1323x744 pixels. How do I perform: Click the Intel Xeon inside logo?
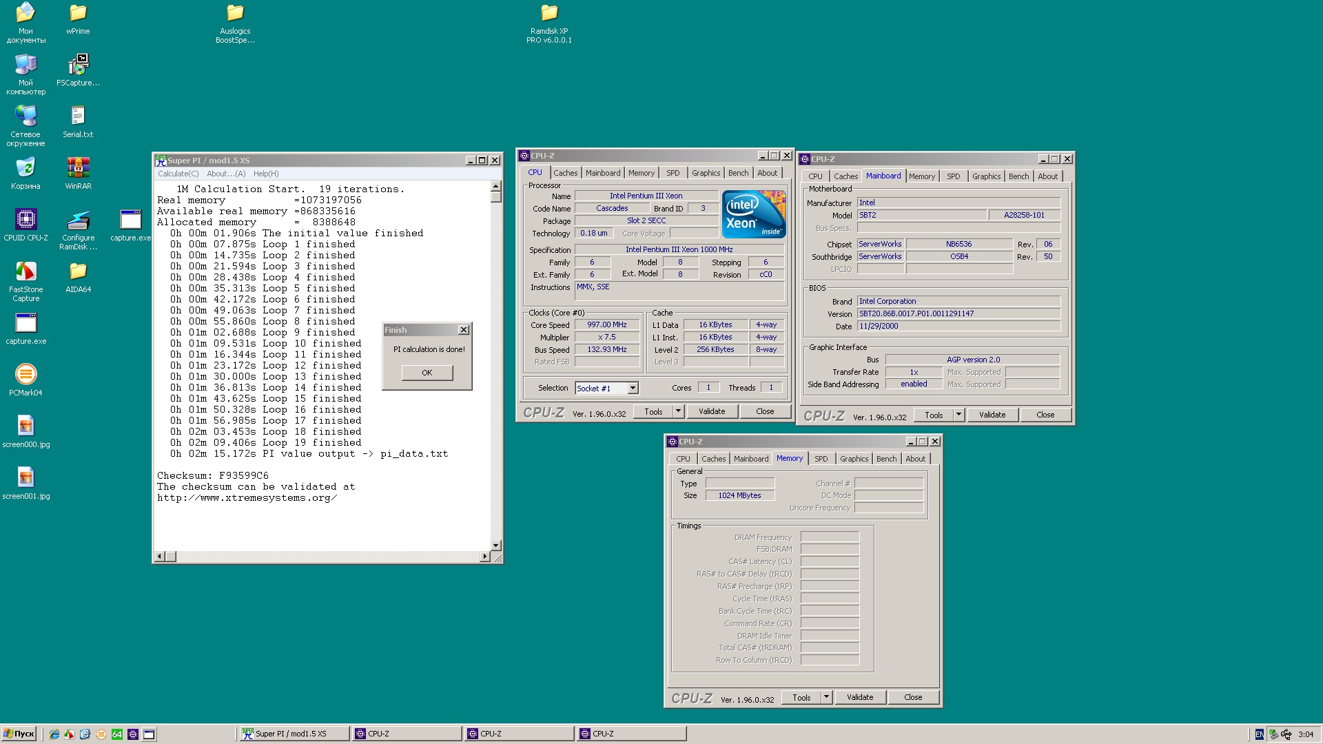point(754,214)
